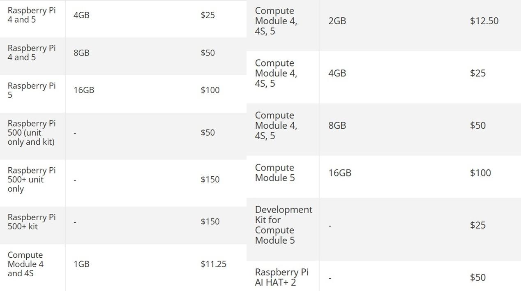Select the 1GB memory cell
This screenshot has height=291, width=521.
pyautogui.click(x=81, y=264)
